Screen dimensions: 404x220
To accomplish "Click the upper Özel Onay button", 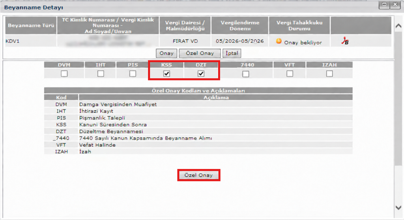I will coord(200,53).
